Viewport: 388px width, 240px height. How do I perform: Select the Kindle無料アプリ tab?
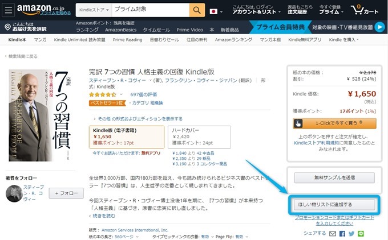click(305, 40)
